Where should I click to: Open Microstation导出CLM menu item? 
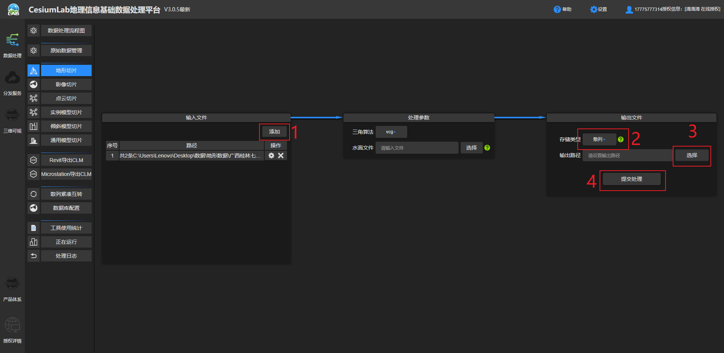click(66, 174)
